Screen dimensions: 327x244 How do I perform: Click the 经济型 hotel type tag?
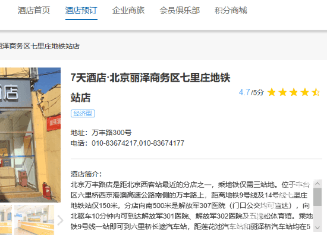(x=83, y=114)
